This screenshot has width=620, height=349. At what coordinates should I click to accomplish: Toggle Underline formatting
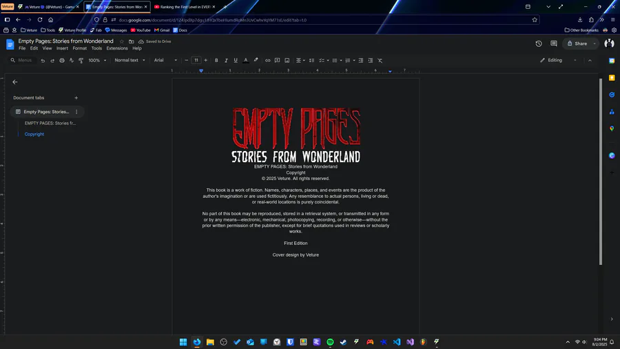pyautogui.click(x=236, y=61)
